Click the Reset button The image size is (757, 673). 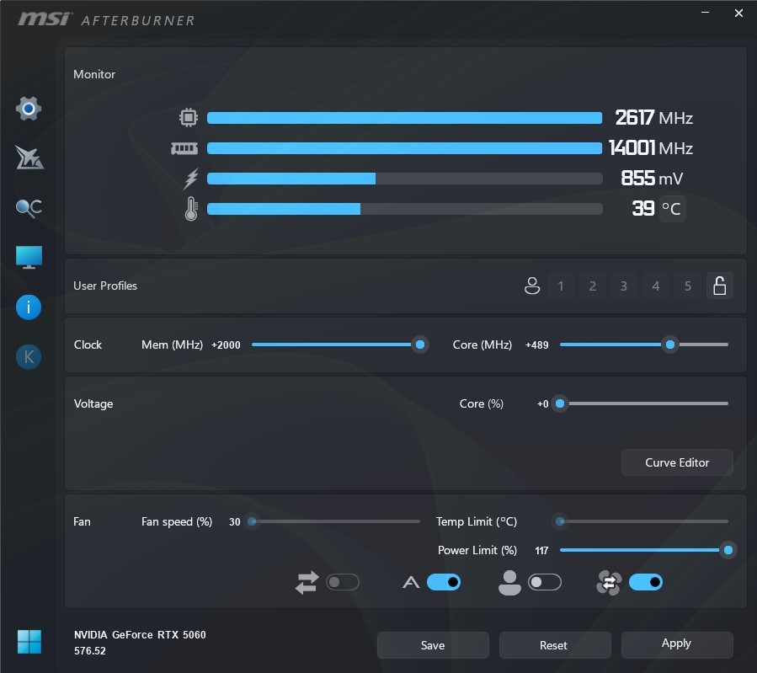[x=555, y=645]
